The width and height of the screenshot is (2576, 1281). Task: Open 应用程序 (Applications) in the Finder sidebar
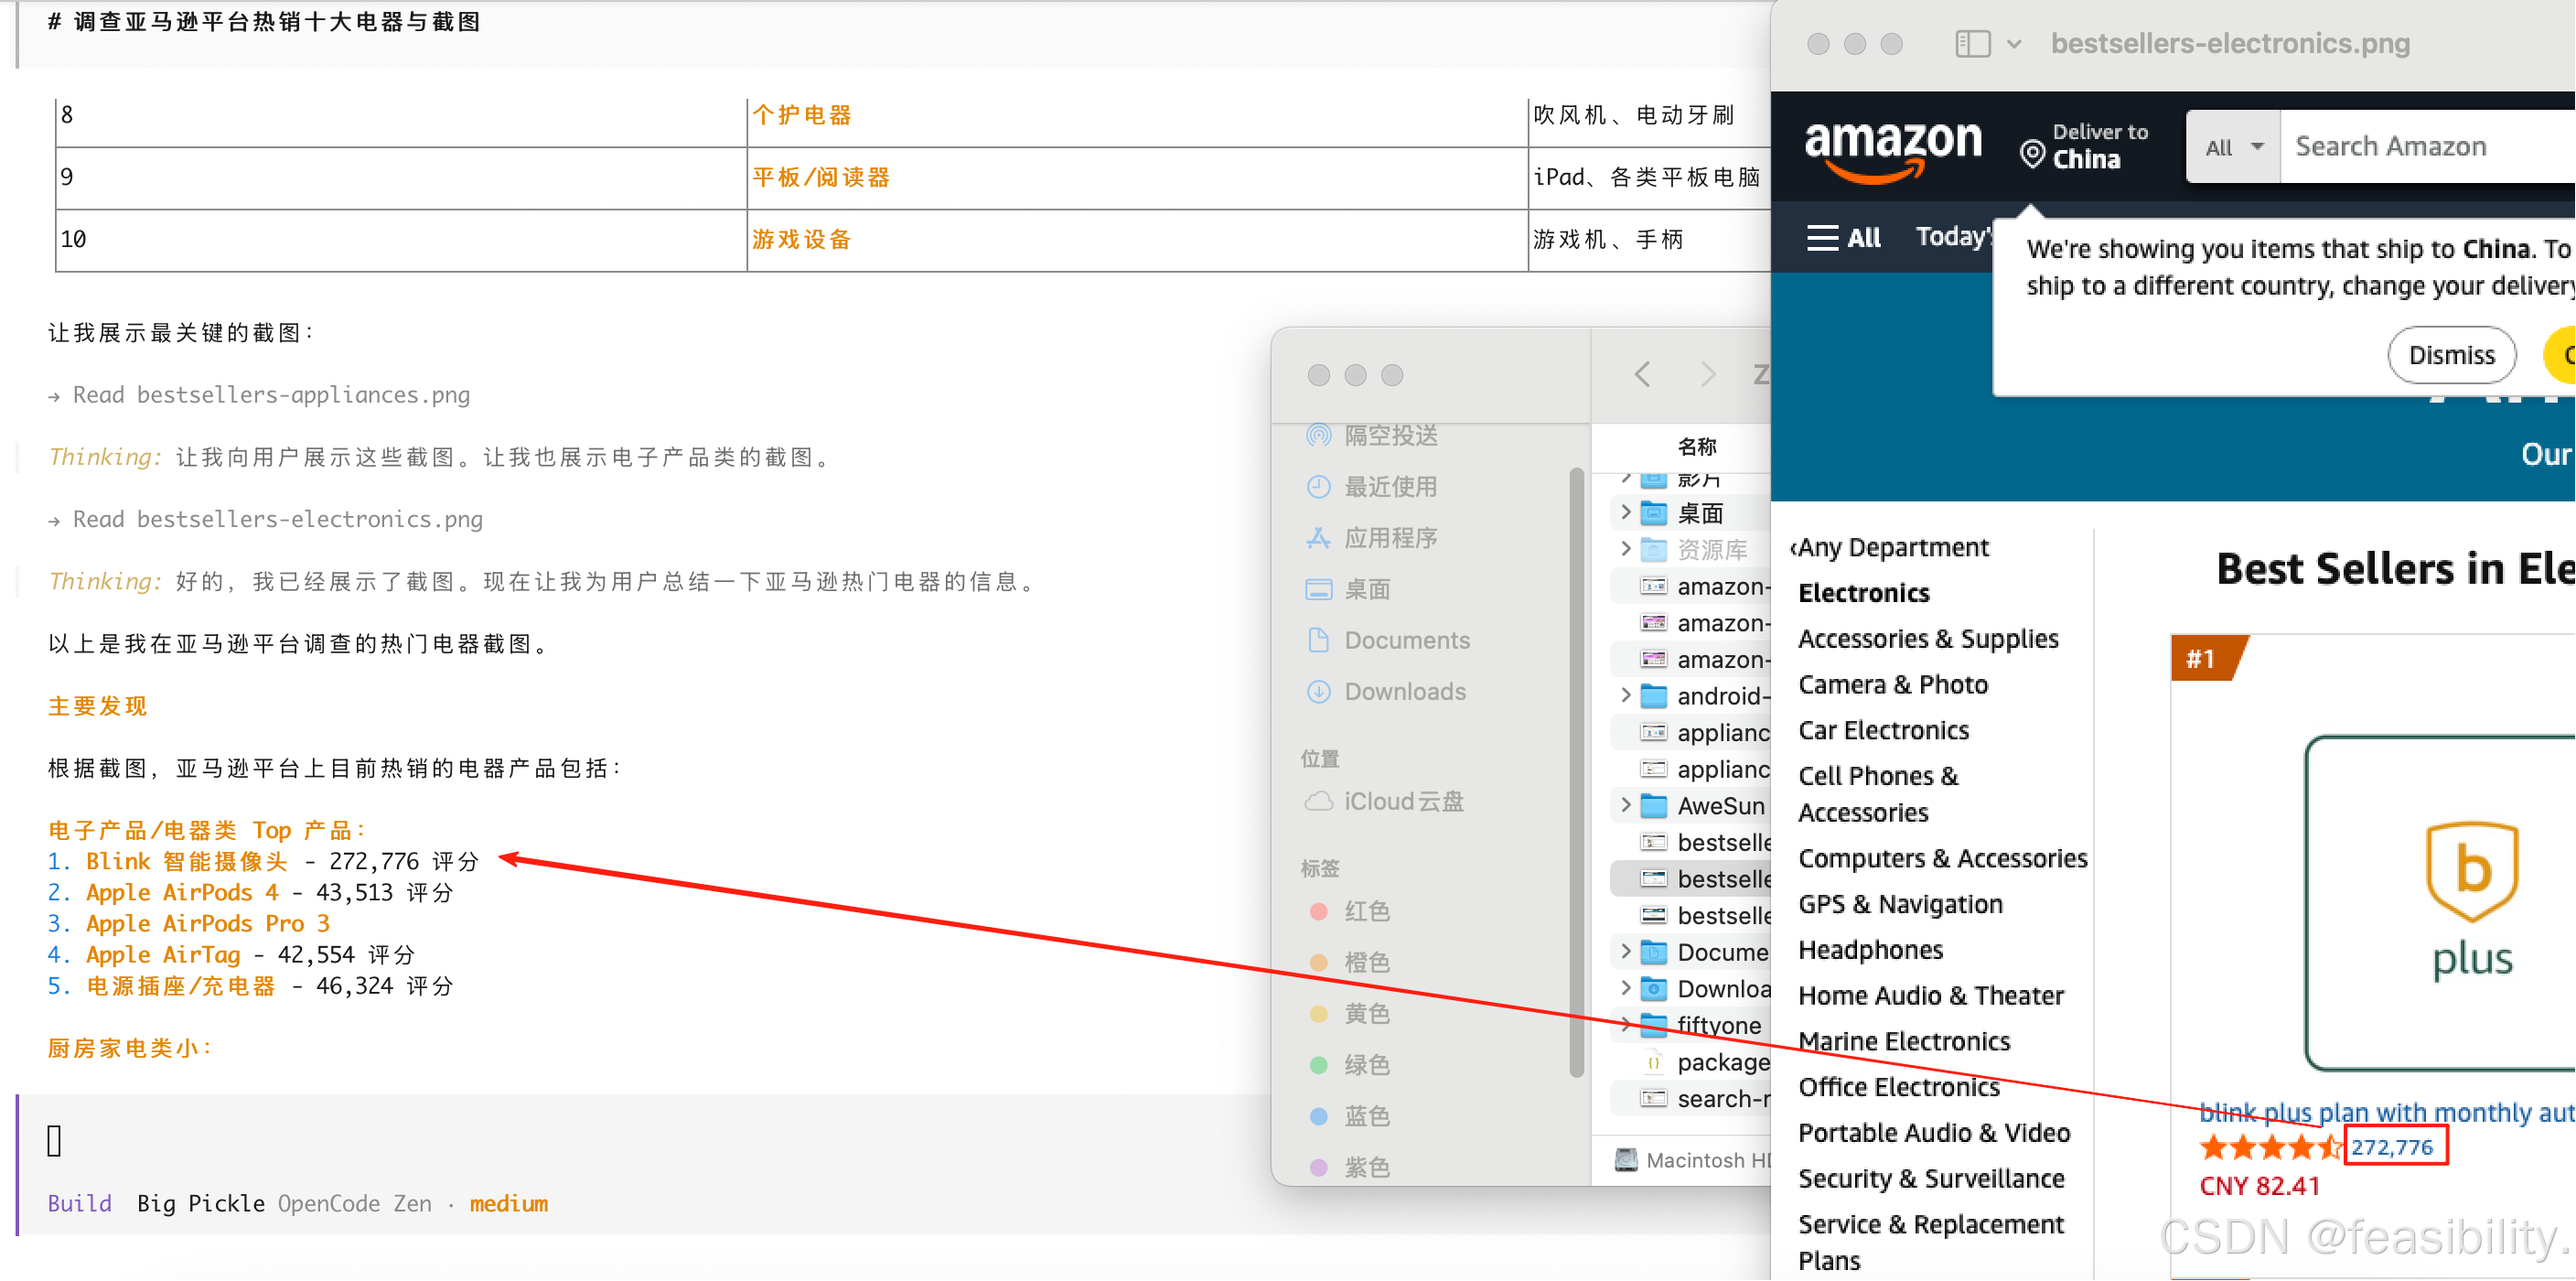coord(1390,538)
